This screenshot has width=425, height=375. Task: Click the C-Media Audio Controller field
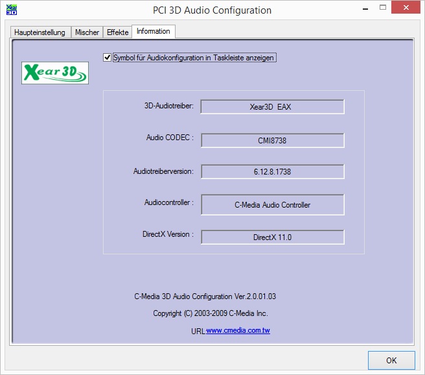click(x=272, y=205)
